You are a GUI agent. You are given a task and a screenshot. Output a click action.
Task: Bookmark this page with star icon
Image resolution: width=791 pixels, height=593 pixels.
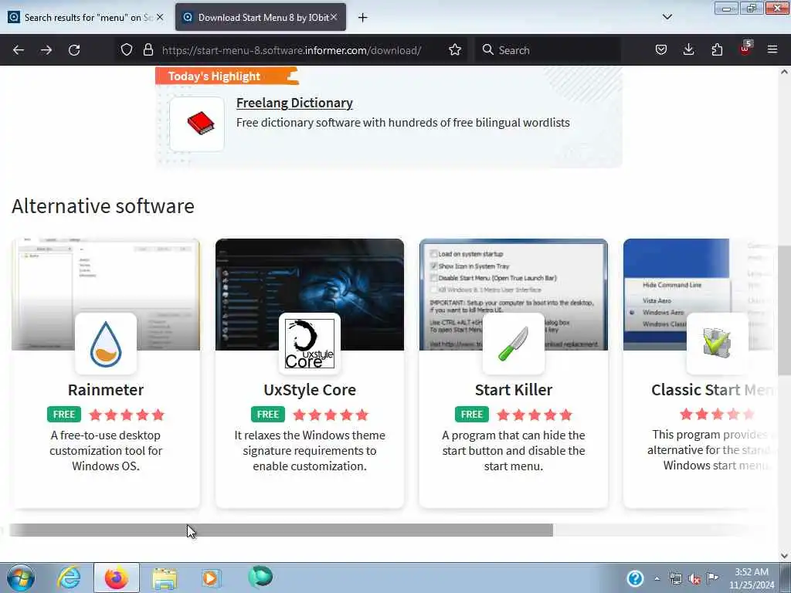455,50
